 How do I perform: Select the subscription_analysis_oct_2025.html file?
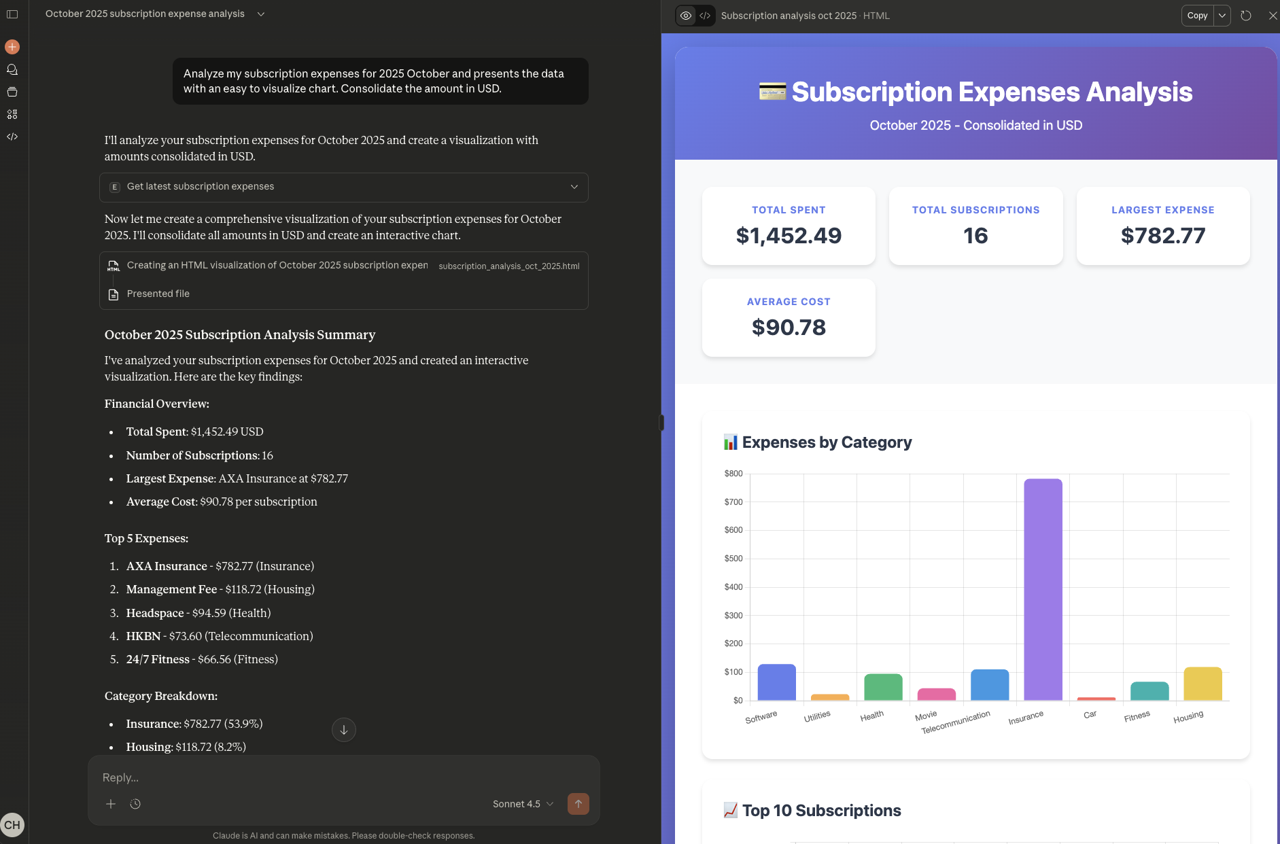508,266
